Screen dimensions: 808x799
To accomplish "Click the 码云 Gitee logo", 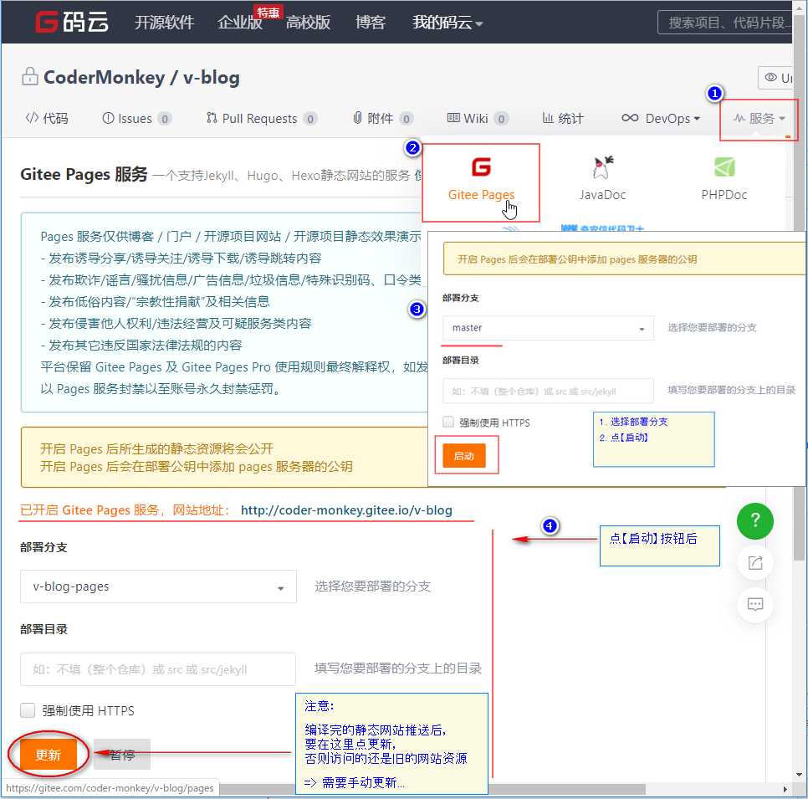I will [72, 22].
